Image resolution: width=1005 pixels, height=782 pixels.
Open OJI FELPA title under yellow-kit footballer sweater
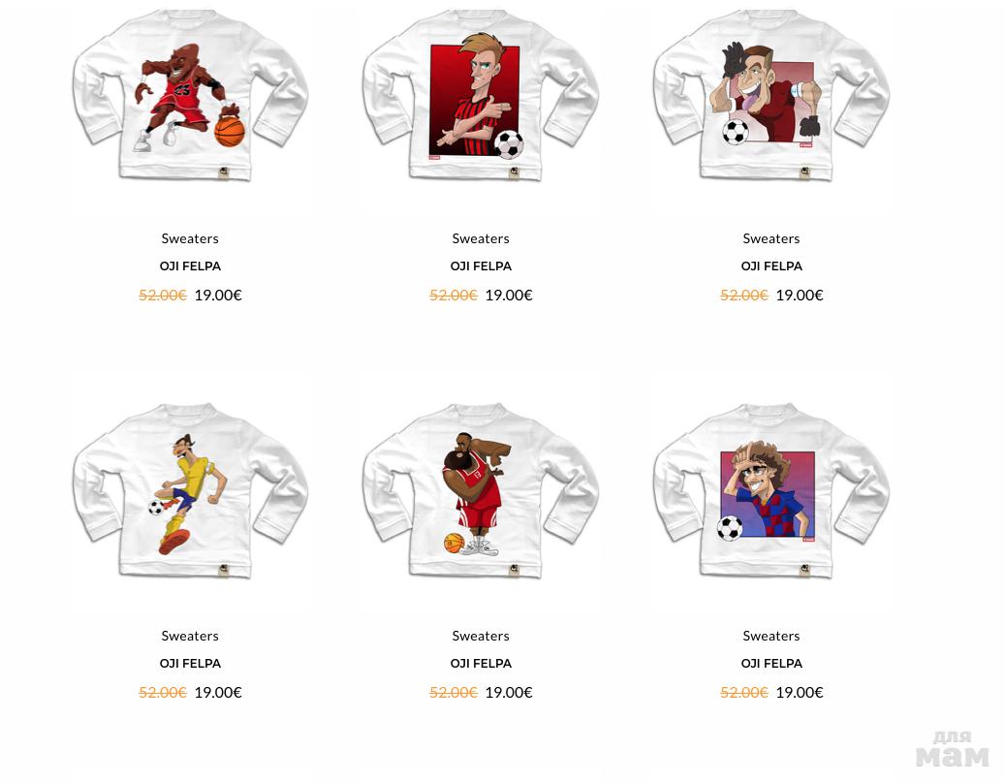pyautogui.click(x=190, y=663)
